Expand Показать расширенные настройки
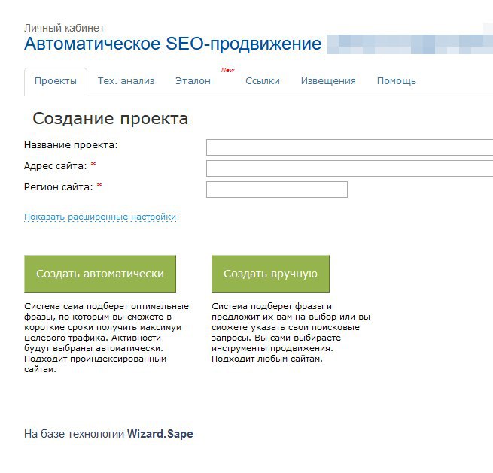The height and width of the screenshot is (473, 493). [x=100, y=217]
